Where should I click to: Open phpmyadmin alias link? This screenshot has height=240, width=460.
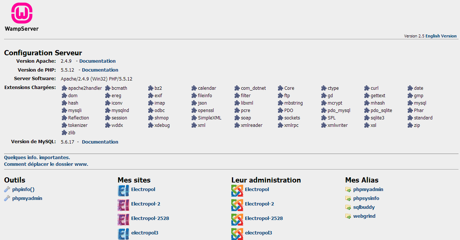368,190
